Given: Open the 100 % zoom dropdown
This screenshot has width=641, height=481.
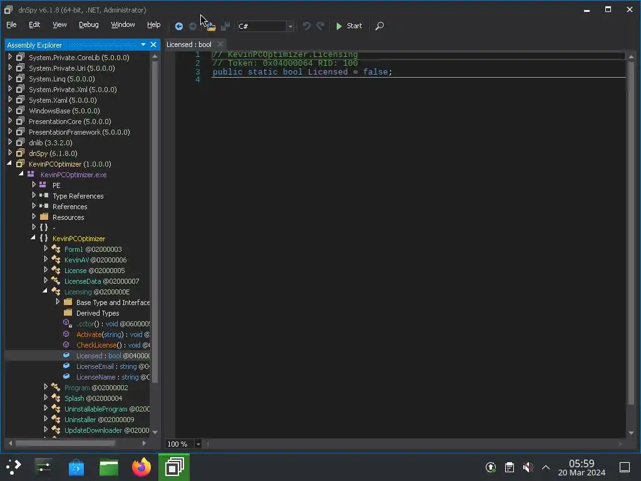Looking at the screenshot, I should tap(198, 444).
